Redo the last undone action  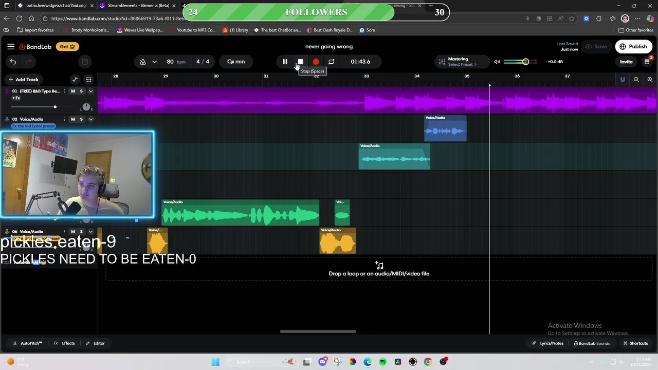[x=28, y=62]
